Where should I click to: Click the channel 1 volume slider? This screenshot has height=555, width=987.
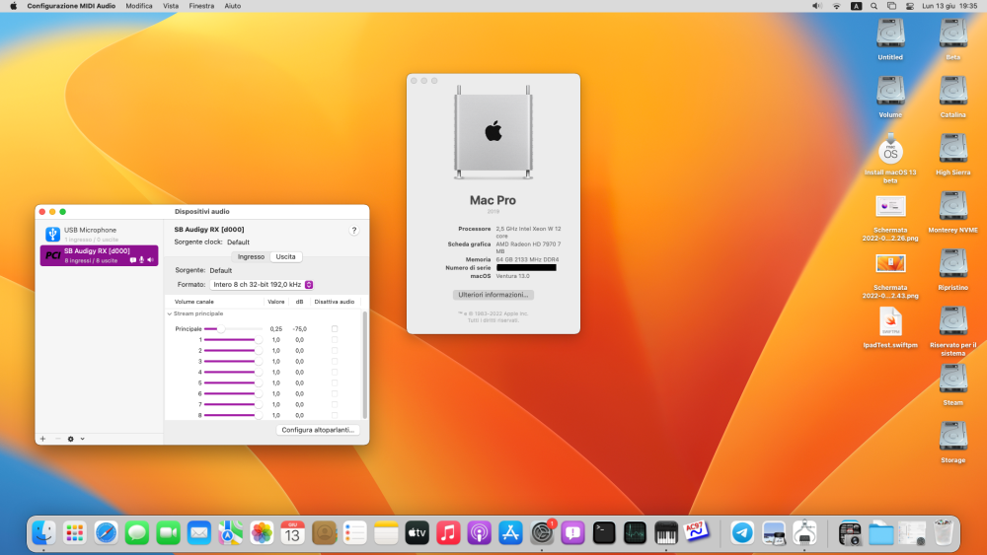point(233,339)
